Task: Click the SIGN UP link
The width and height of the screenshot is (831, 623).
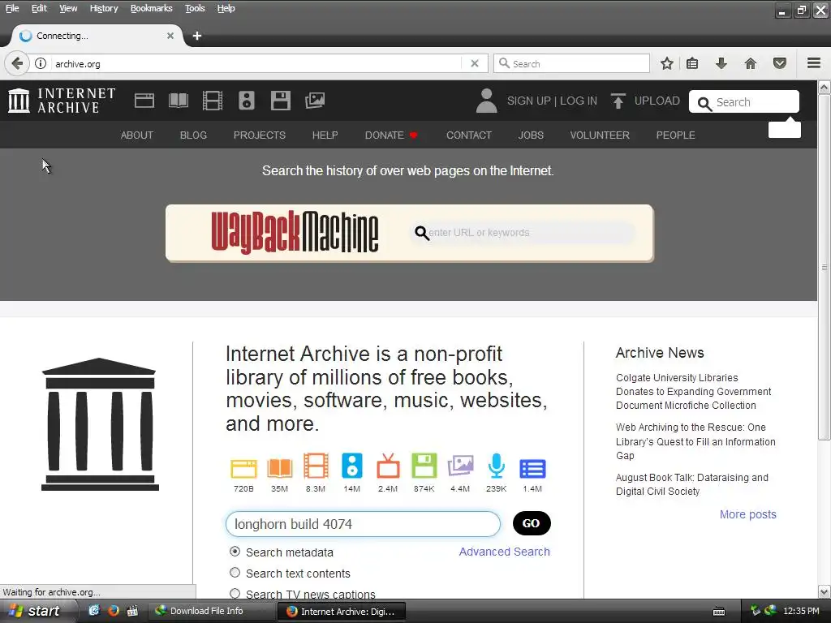Action: [x=529, y=101]
